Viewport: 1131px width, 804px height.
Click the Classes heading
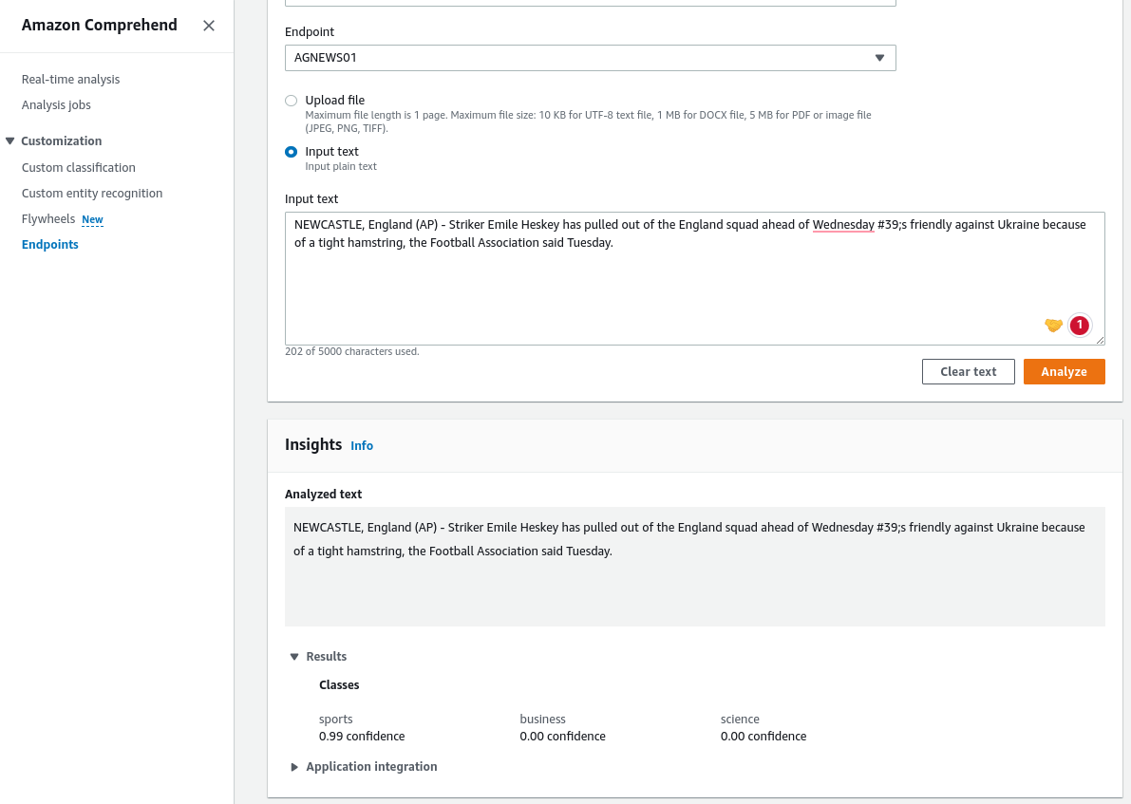[x=339, y=685]
